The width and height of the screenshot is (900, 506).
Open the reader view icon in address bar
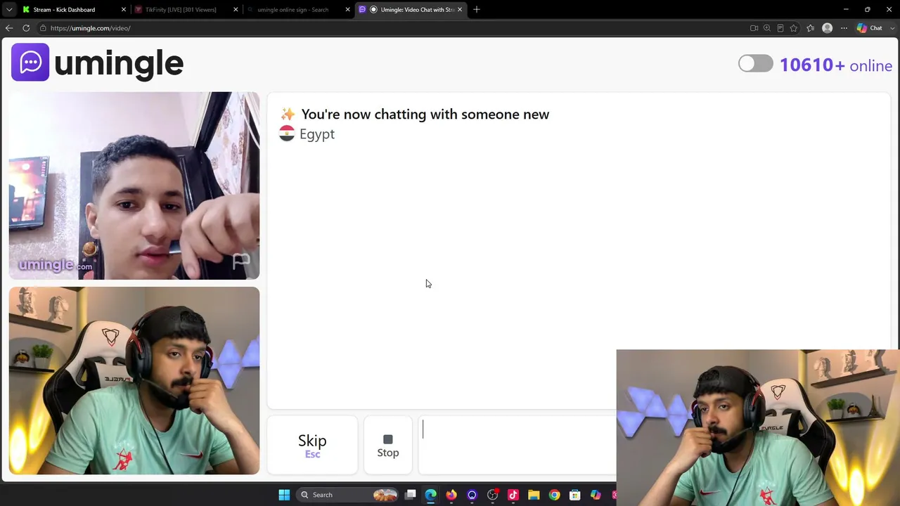pos(780,28)
